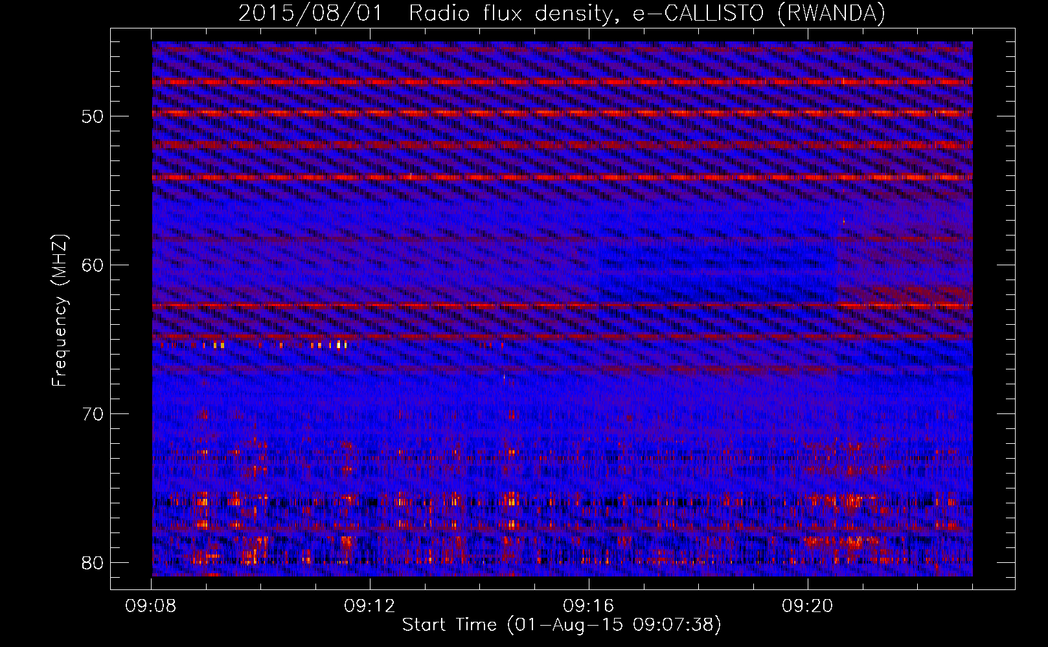Click the '09:08' time tick label
This screenshot has width=1048, height=647.
click(151, 606)
